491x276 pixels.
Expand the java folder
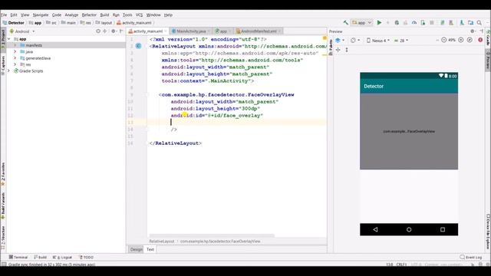click(x=15, y=51)
